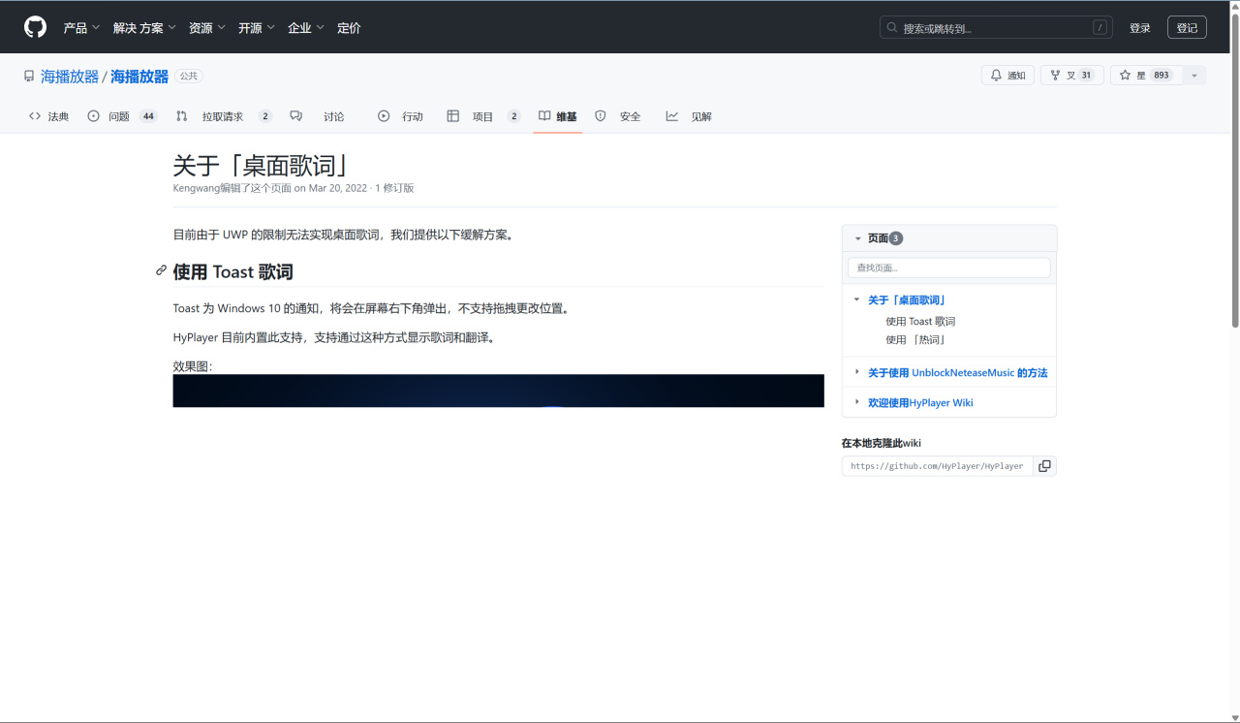Open the 关于「桌面歌词」 sidebar page link
This screenshot has height=723, width=1240.
(x=907, y=300)
